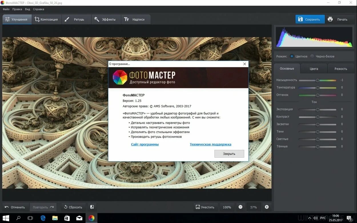
Task: Open the Техническая поддержка link
Action: click(210, 144)
